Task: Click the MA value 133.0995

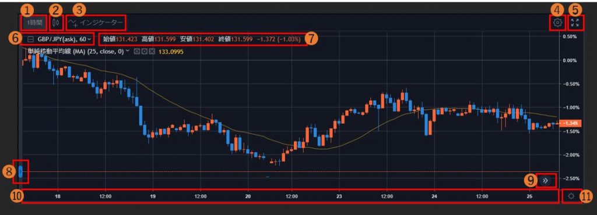Action: [171, 51]
